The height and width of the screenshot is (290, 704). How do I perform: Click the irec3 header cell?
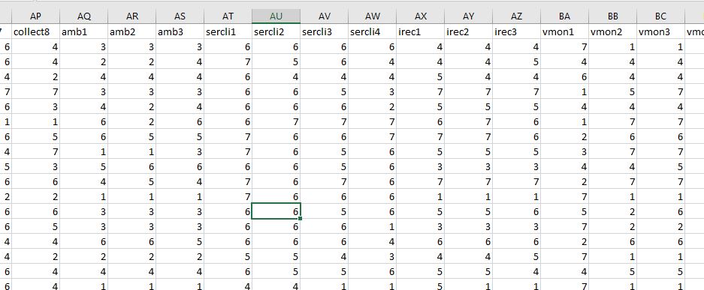516,31
